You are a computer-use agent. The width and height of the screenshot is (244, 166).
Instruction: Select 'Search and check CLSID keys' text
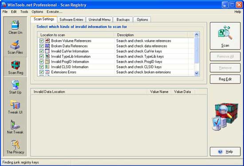(x=139, y=67)
